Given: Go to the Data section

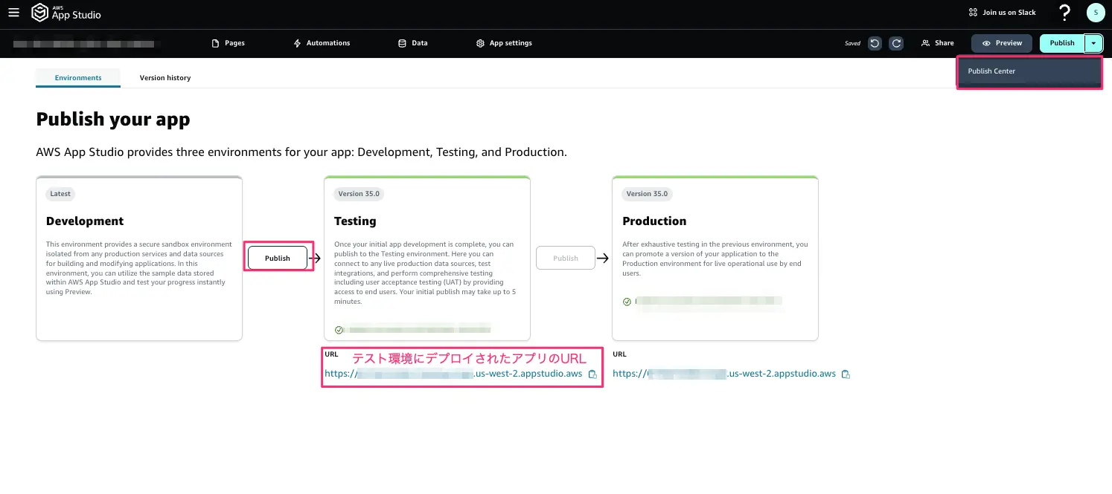Looking at the screenshot, I should 413,43.
